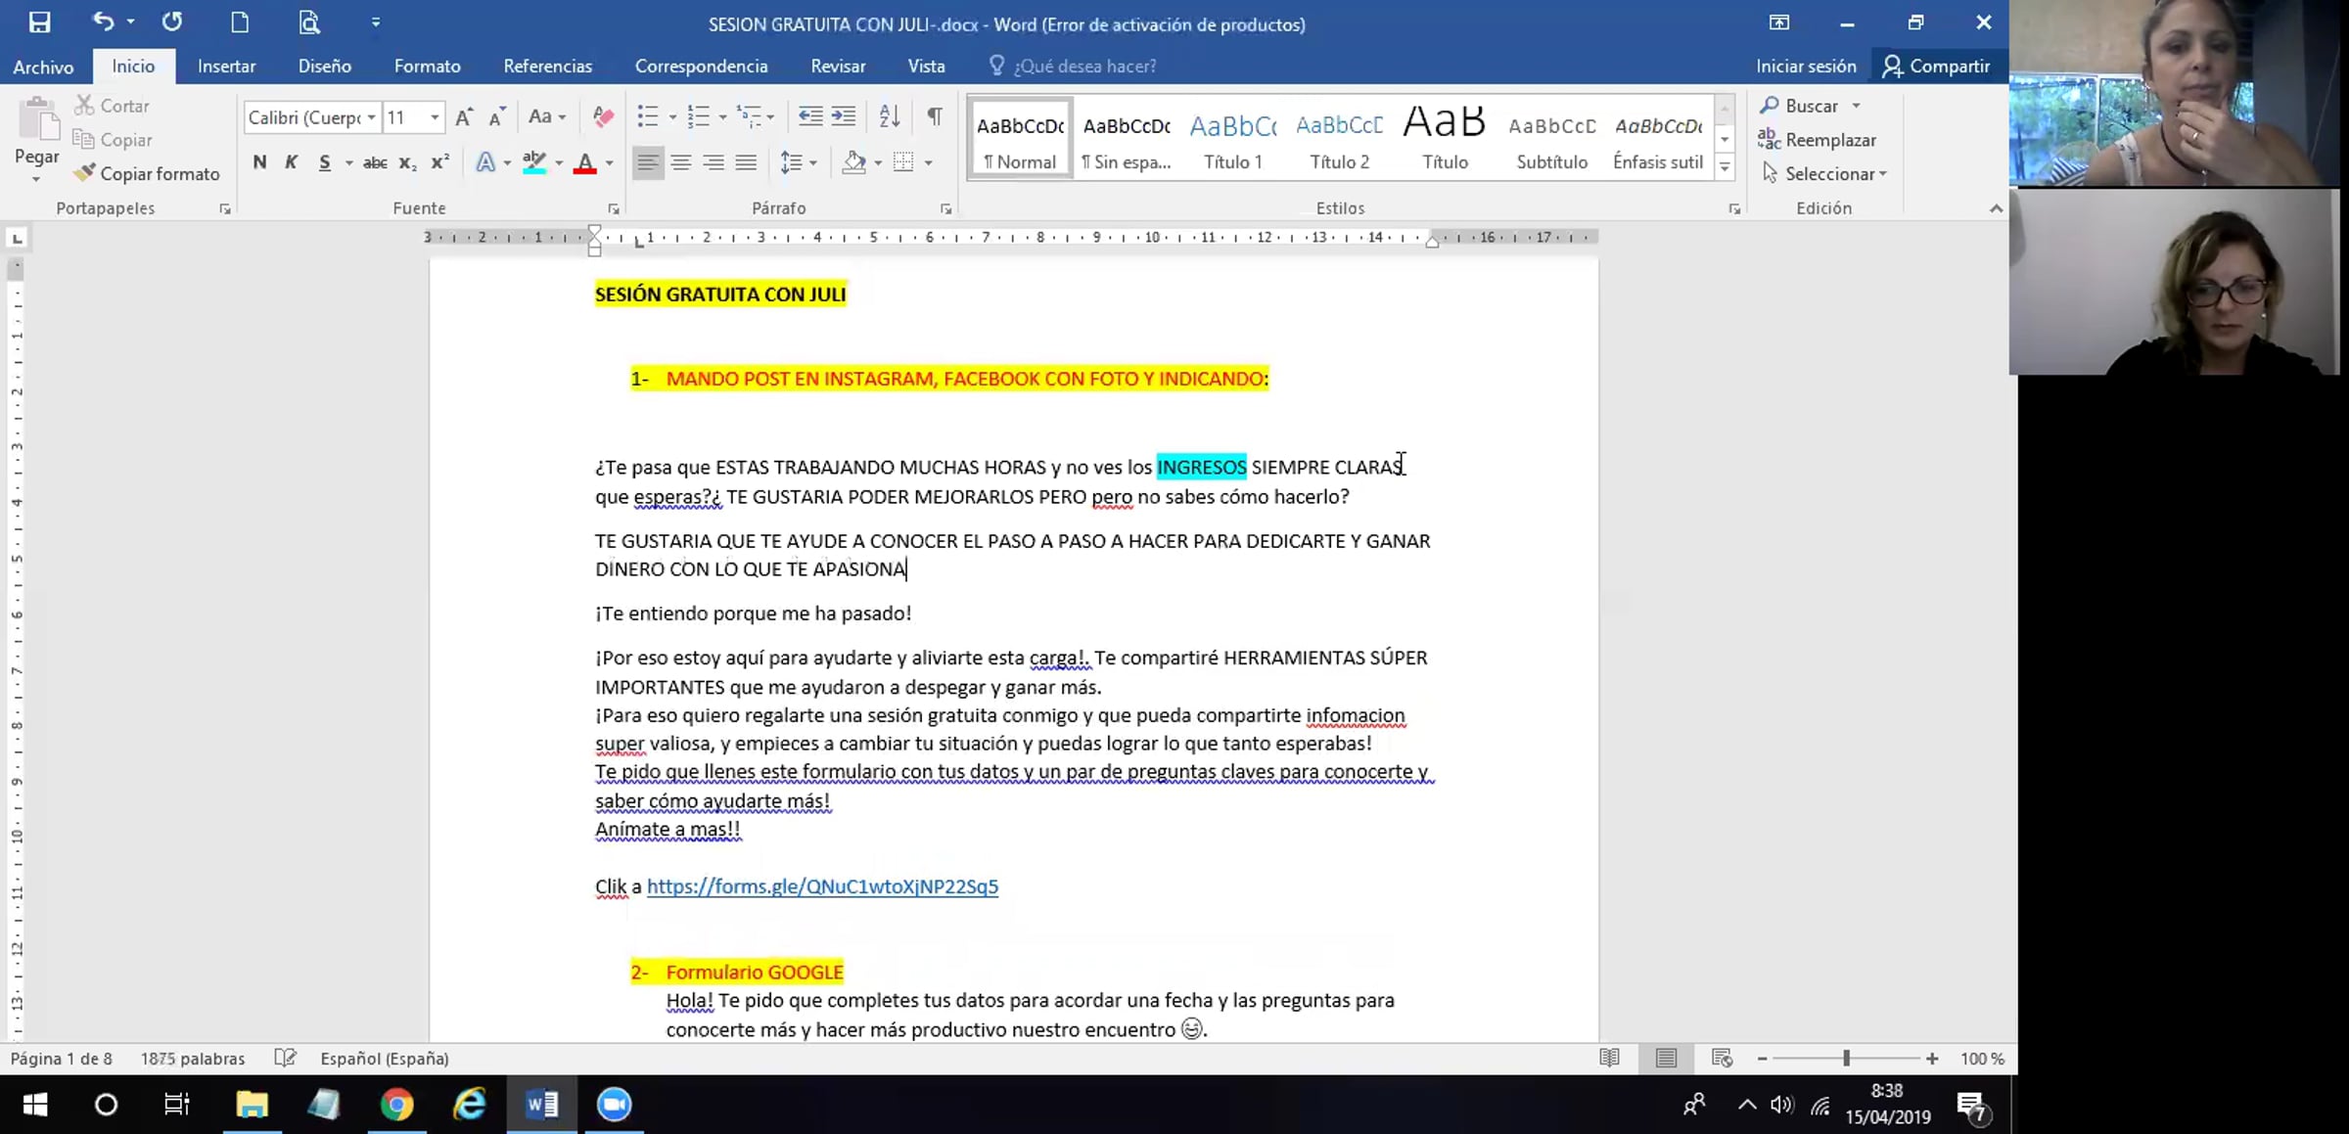Image resolution: width=2349 pixels, height=1134 pixels.
Task: Click the Format Painter brush icon
Action: tap(86, 173)
